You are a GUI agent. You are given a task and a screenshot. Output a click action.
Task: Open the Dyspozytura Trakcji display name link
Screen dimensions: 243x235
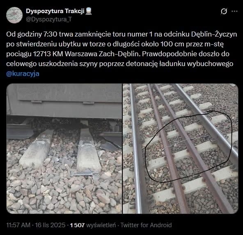(x=55, y=11)
